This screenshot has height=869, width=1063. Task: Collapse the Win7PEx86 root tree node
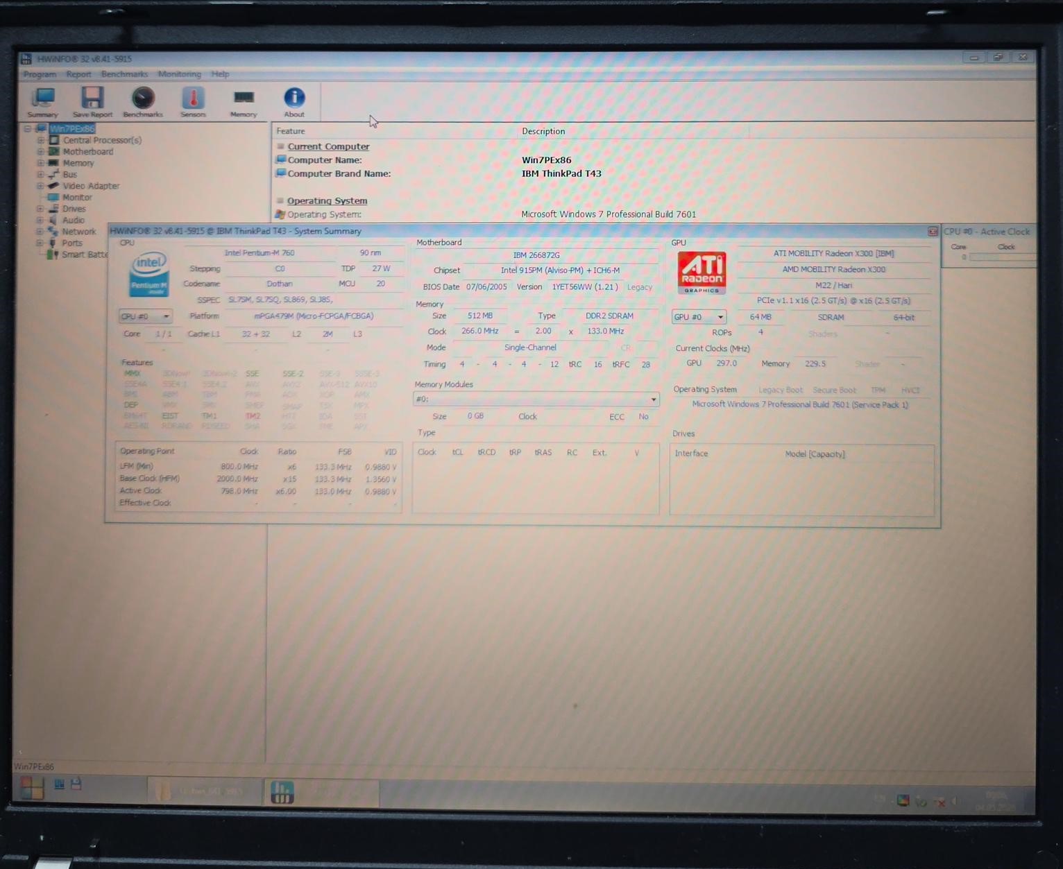coord(28,128)
